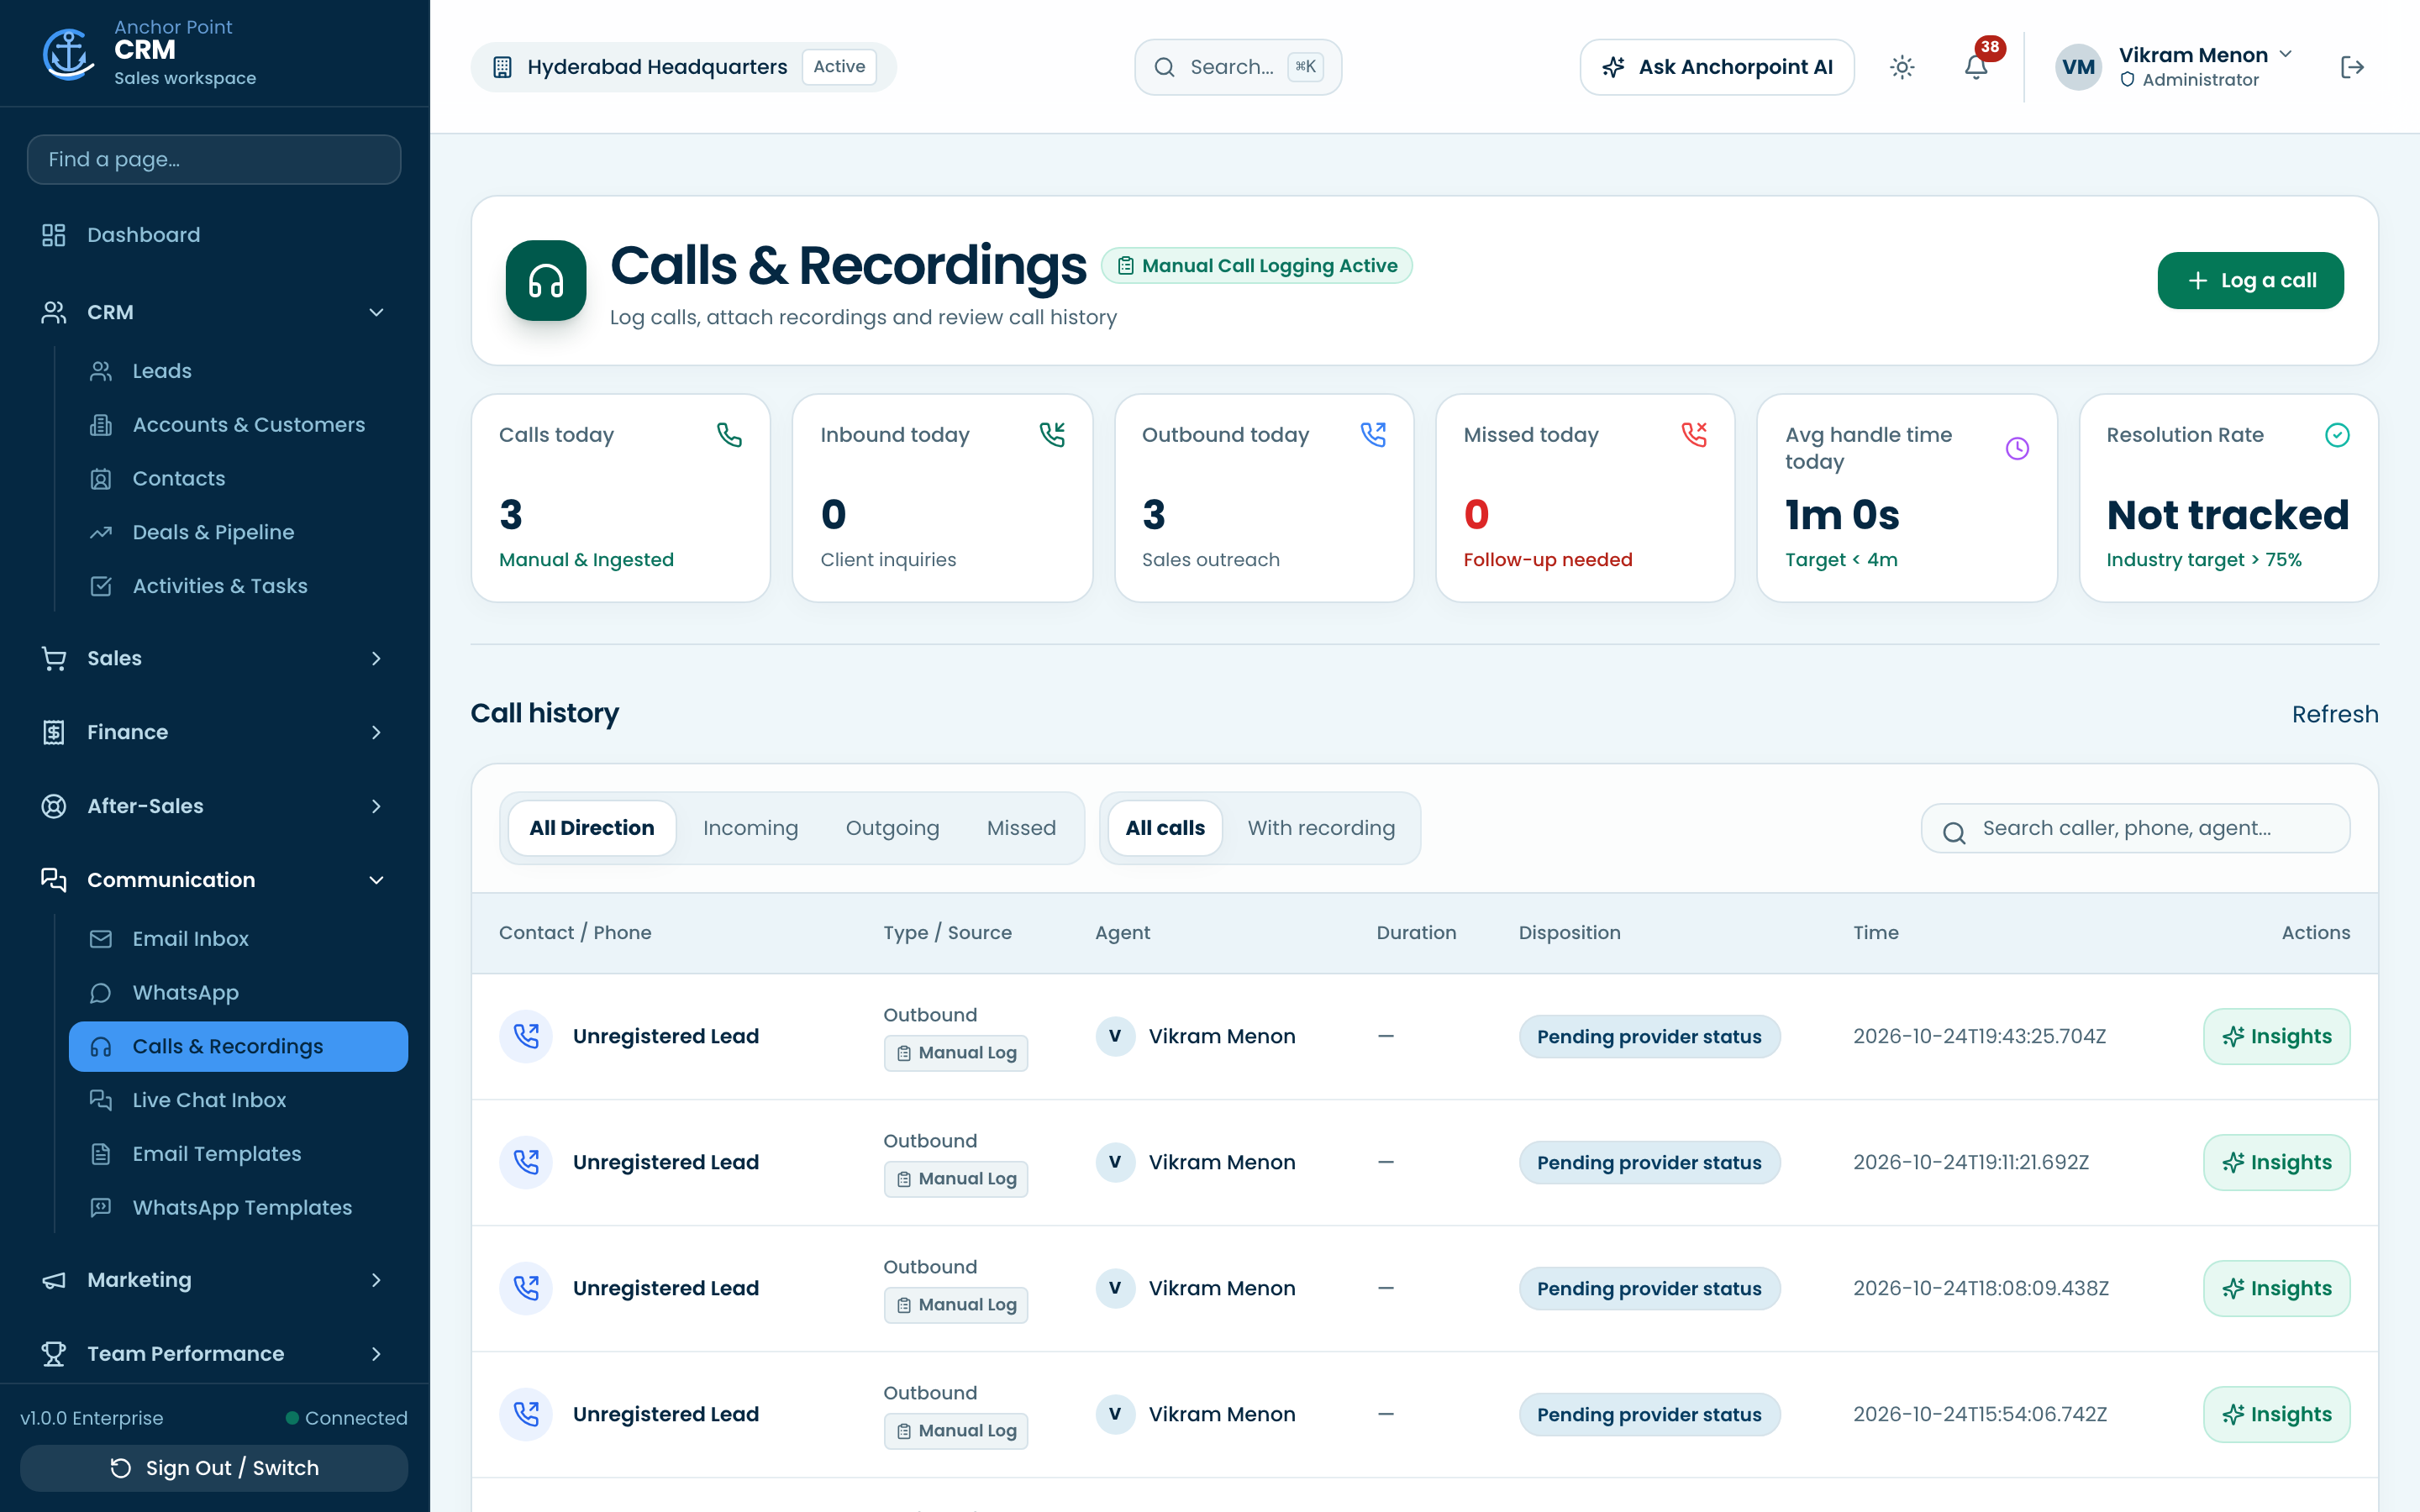
Task: Click the logout arrow icon in header
Action: [x=2352, y=67]
